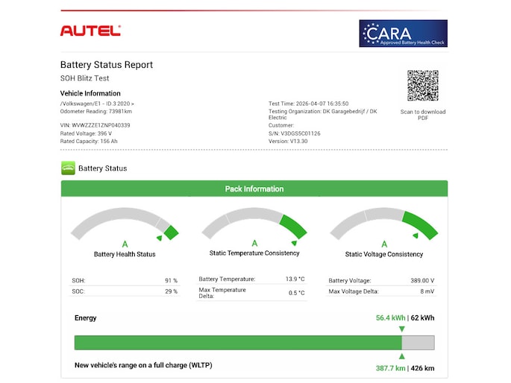Select the Pack Information header tab
Screen dimensions: 511x383
tap(254, 189)
